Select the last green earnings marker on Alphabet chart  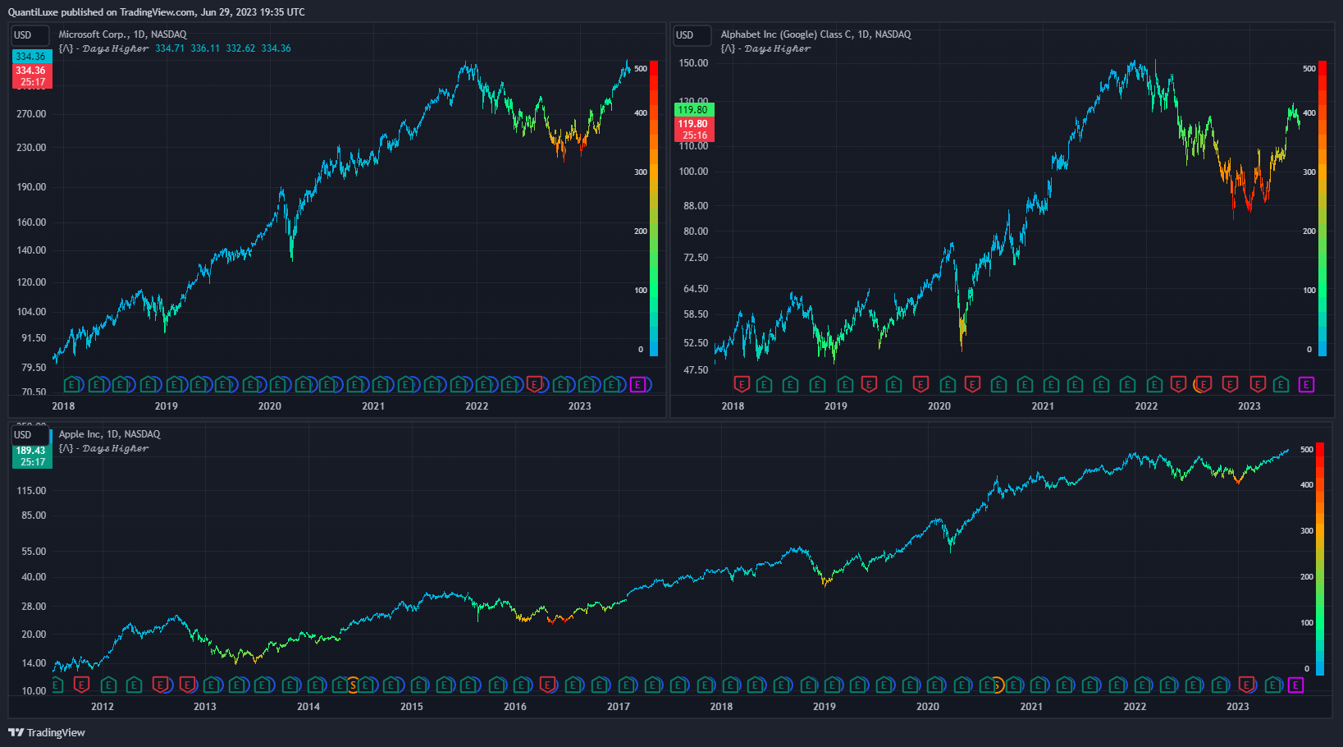coord(1281,384)
